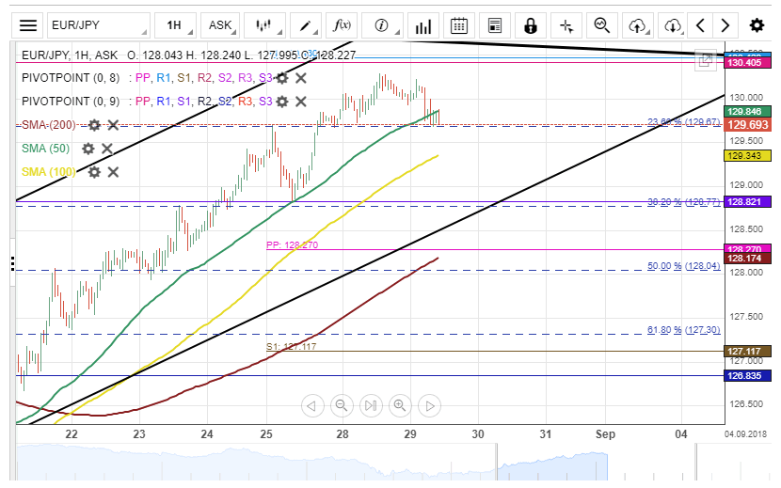The height and width of the screenshot is (488, 781).
Task: Click the circular zoom out button
Action: click(x=342, y=406)
